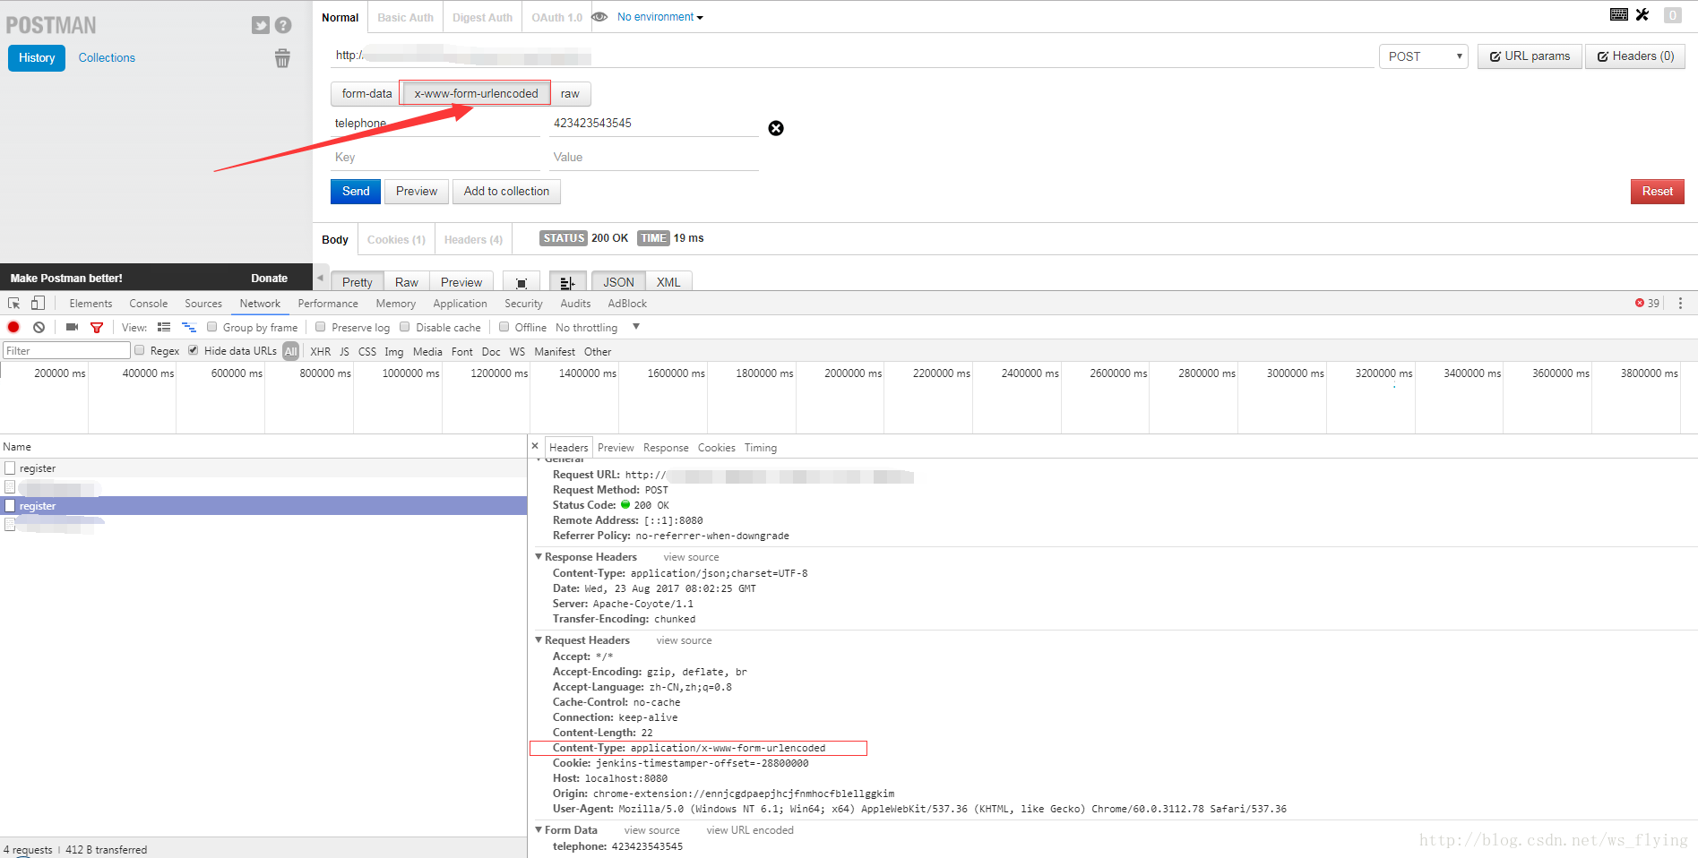Viewport: 1698px width, 858px height.
Task: Open the response Cookies (1) tab
Action: 396,239
